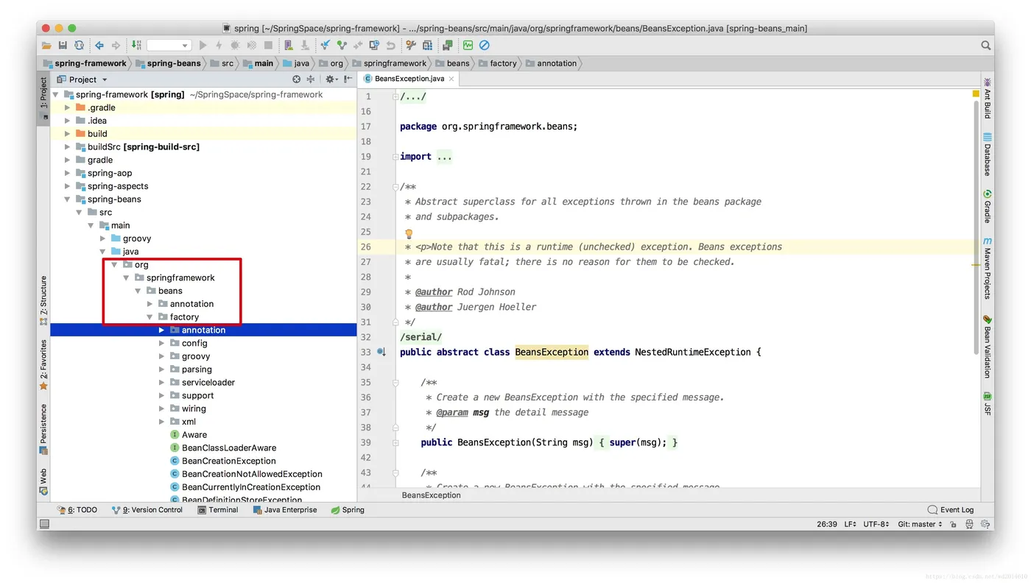
Task: Click the blue circle-slash toolbar icon
Action: click(x=484, y=46)
